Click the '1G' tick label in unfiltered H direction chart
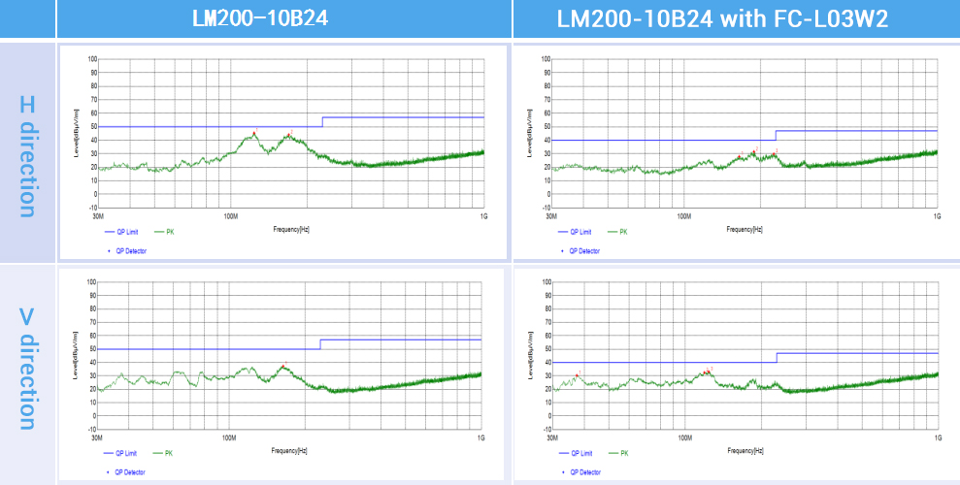 click(483, 216)
